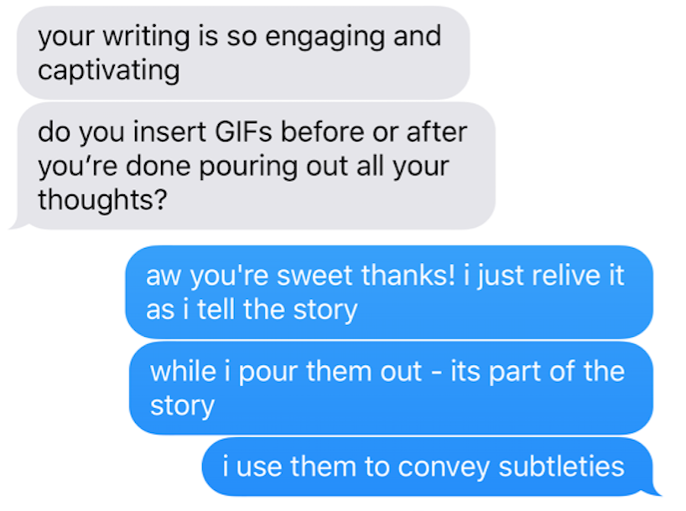Click the word 'writing' in first gray bubble
This screenshot has width=686, height=511.
pos(147,37)
